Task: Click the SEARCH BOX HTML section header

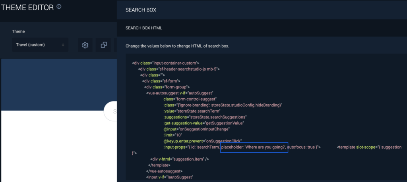Action: coord(262,28)
